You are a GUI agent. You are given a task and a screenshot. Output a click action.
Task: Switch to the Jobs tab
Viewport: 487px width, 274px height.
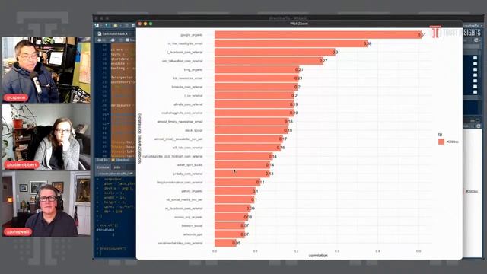click(x=117, y=167)
